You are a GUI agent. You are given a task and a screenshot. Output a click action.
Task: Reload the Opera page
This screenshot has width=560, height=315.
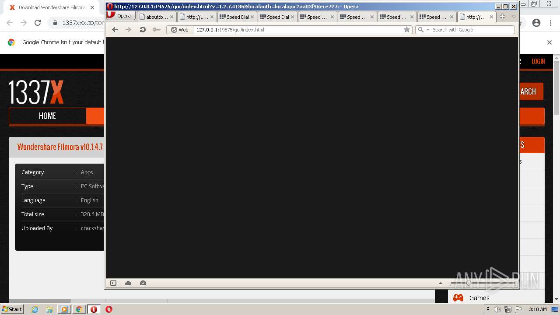point(142,30)
